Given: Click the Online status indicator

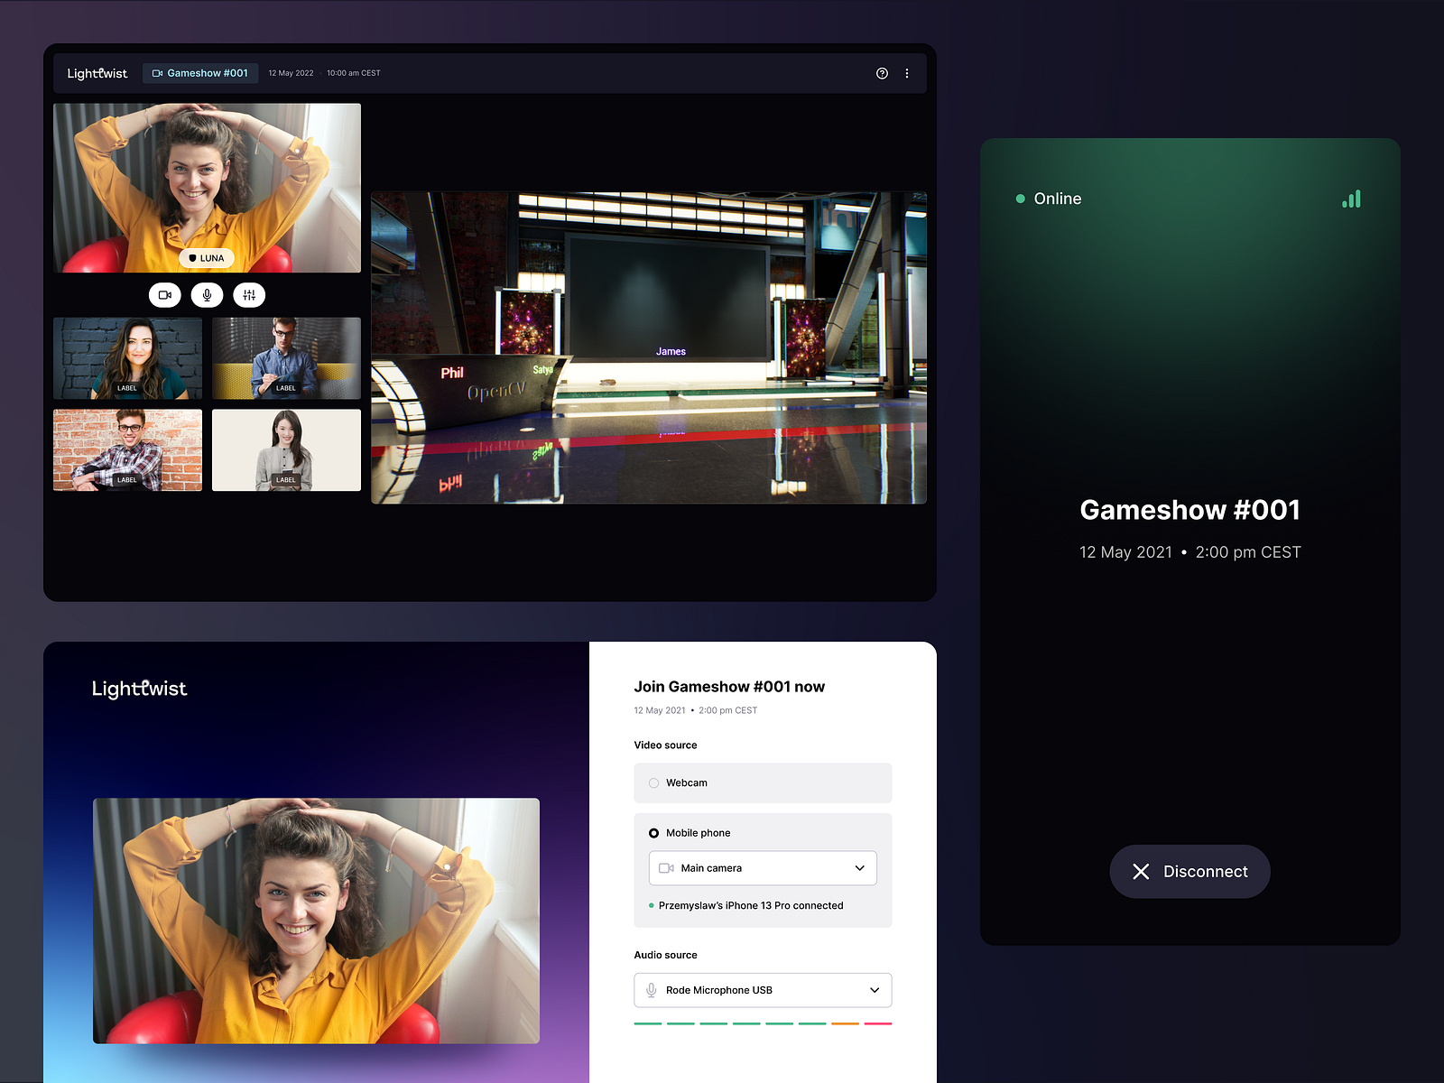Looking at the screenshot, I should pos(1049,199).
